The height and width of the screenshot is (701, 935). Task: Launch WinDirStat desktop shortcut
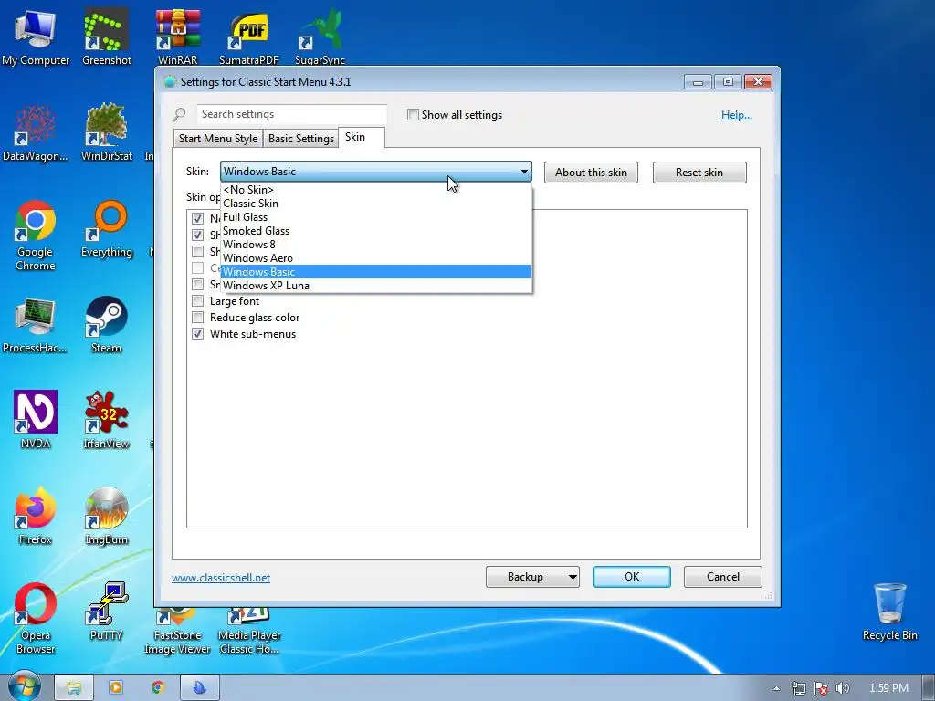point(106,132)
